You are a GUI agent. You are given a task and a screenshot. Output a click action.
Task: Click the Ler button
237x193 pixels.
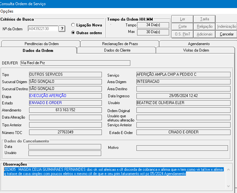click(182, 19)
